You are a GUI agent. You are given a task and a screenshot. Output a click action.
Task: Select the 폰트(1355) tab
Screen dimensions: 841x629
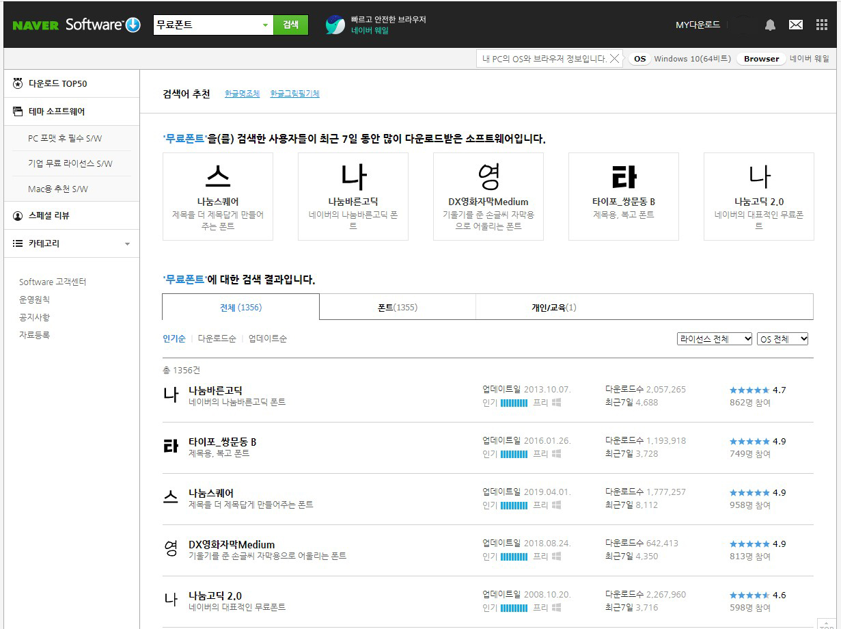coord(398,307)
